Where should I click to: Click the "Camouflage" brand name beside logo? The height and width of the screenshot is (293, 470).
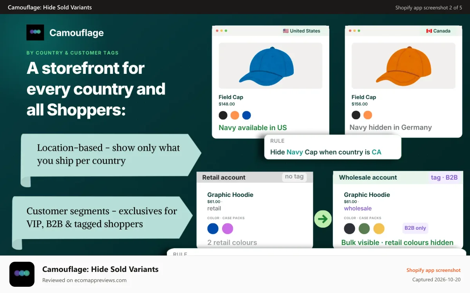(76, 33)
